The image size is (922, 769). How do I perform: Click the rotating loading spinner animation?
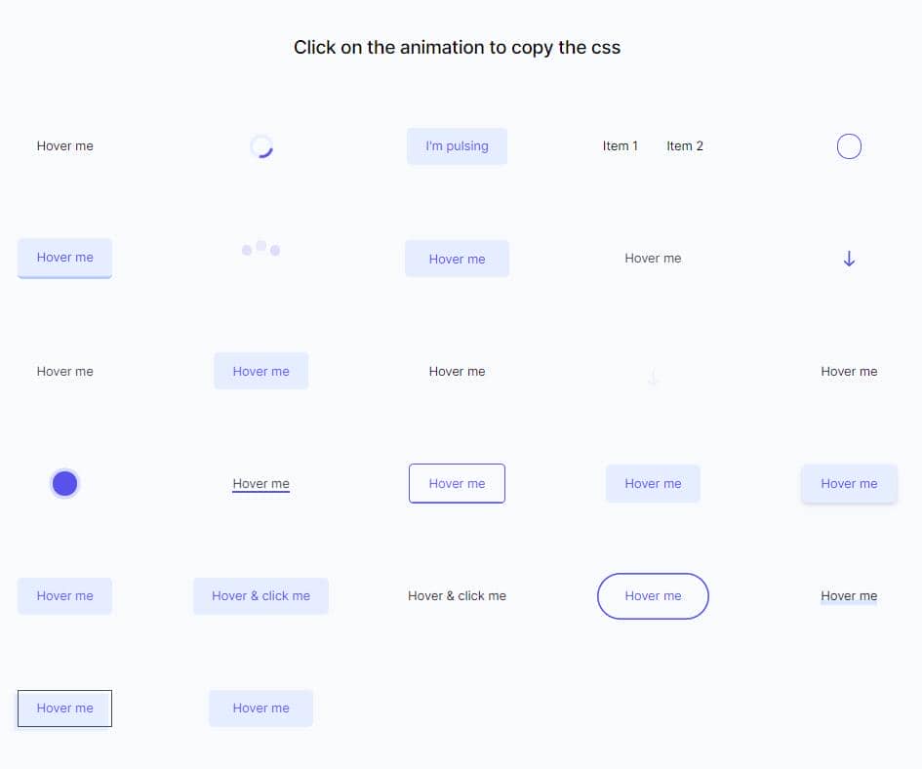261,146
